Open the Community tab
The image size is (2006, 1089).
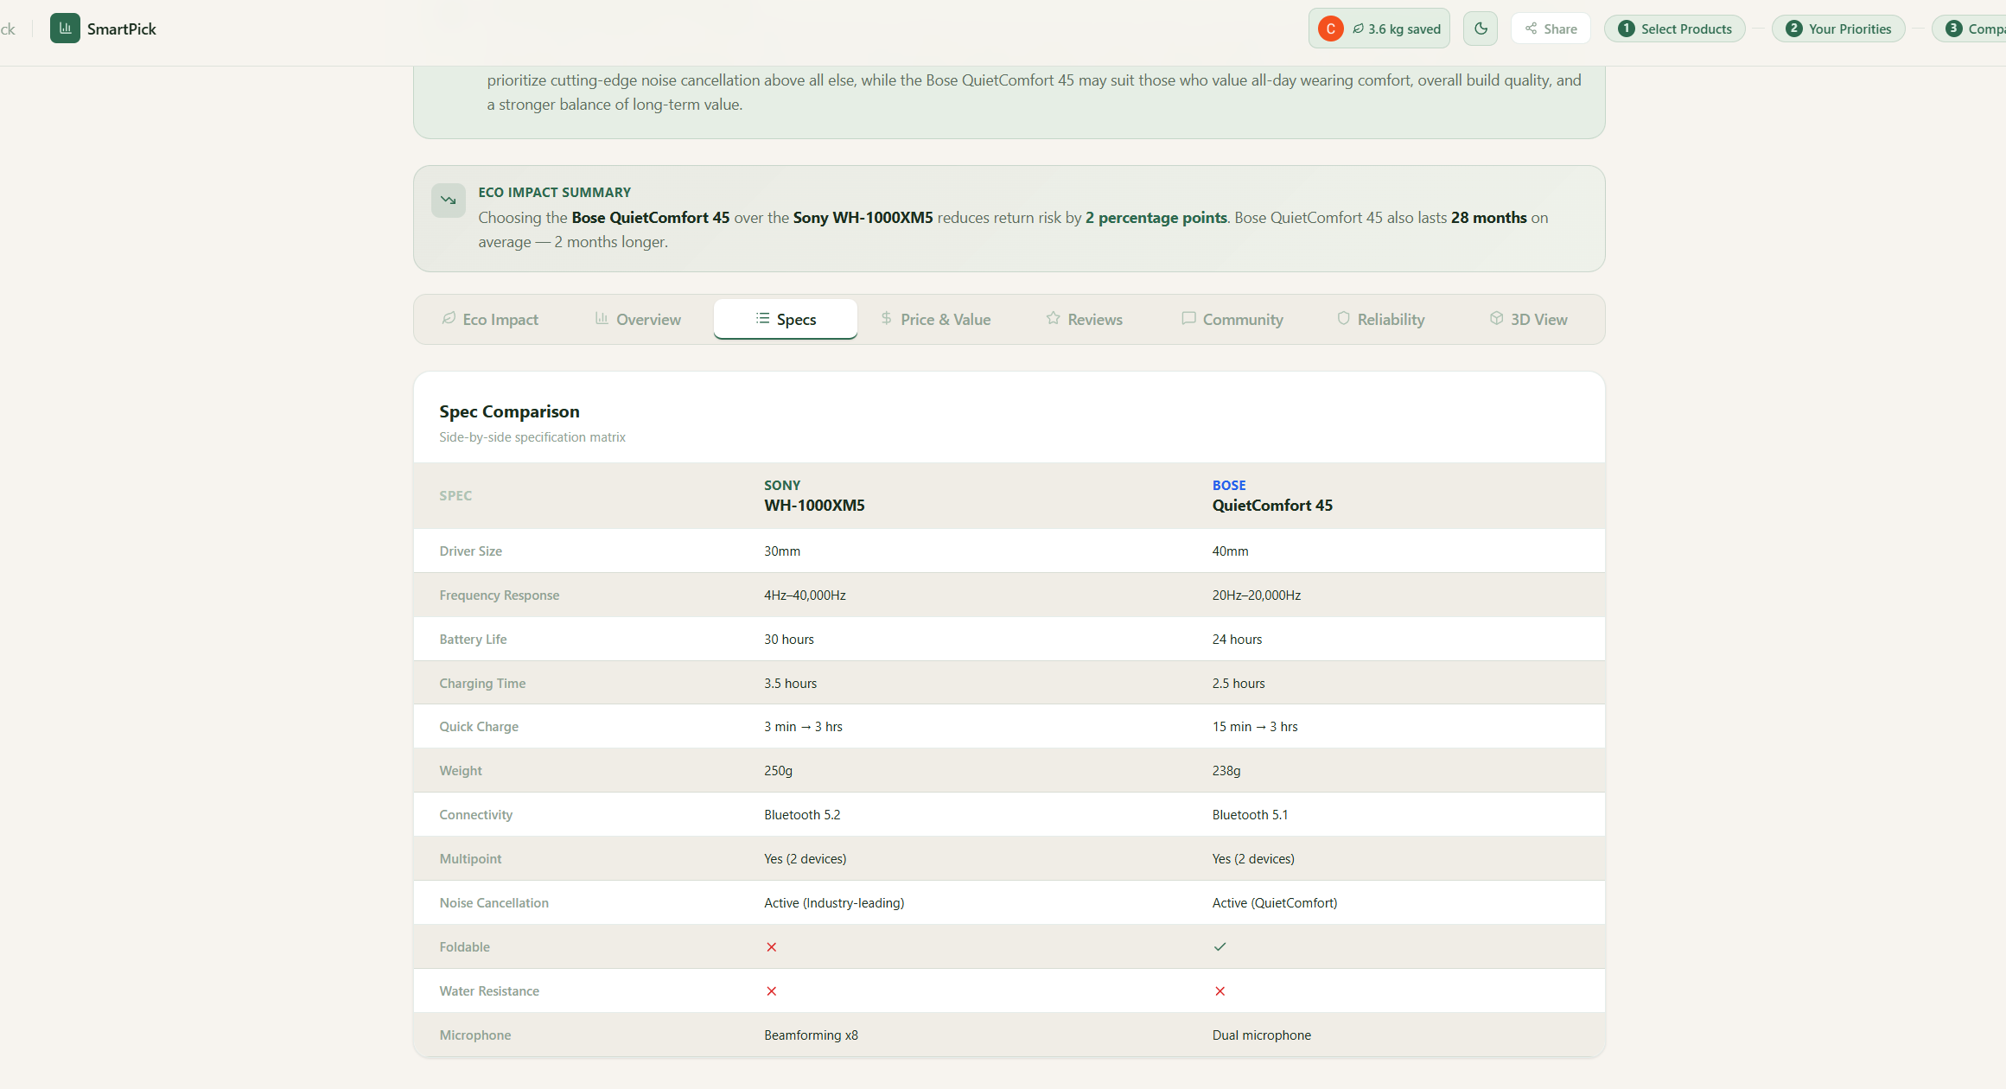click(x=1232, y=319)
